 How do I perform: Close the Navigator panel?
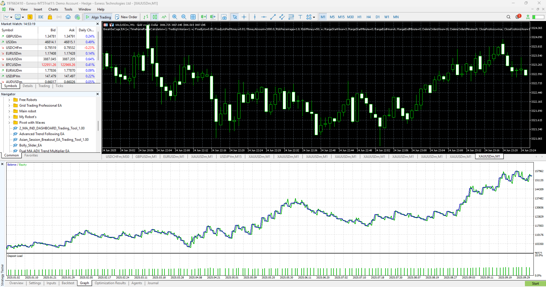pyautogui.click(x=98, y=94)
